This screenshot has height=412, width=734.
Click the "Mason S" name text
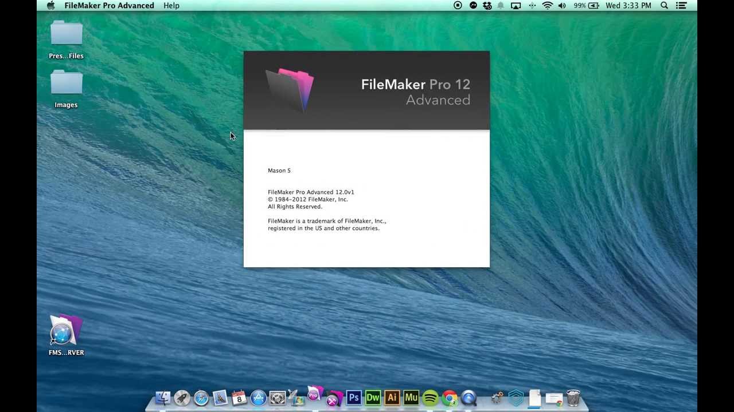pos(279,171)
